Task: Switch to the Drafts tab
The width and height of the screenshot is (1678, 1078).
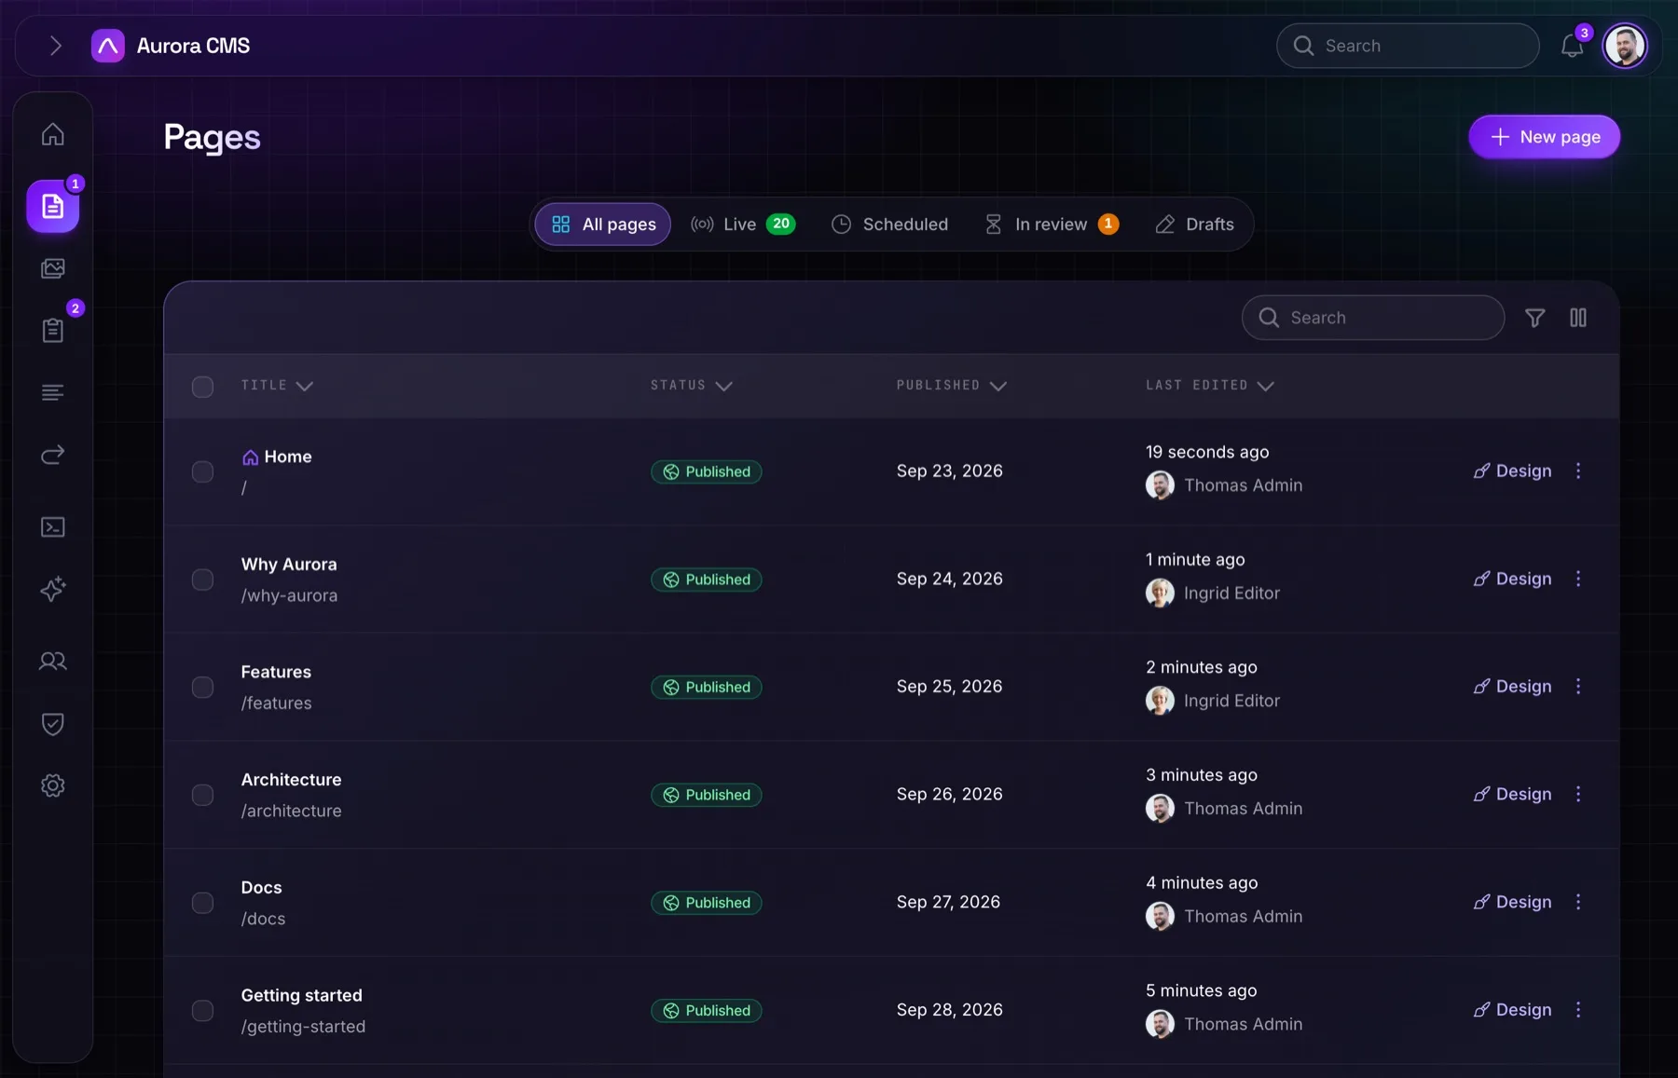Action: (x=1194, y=225)
